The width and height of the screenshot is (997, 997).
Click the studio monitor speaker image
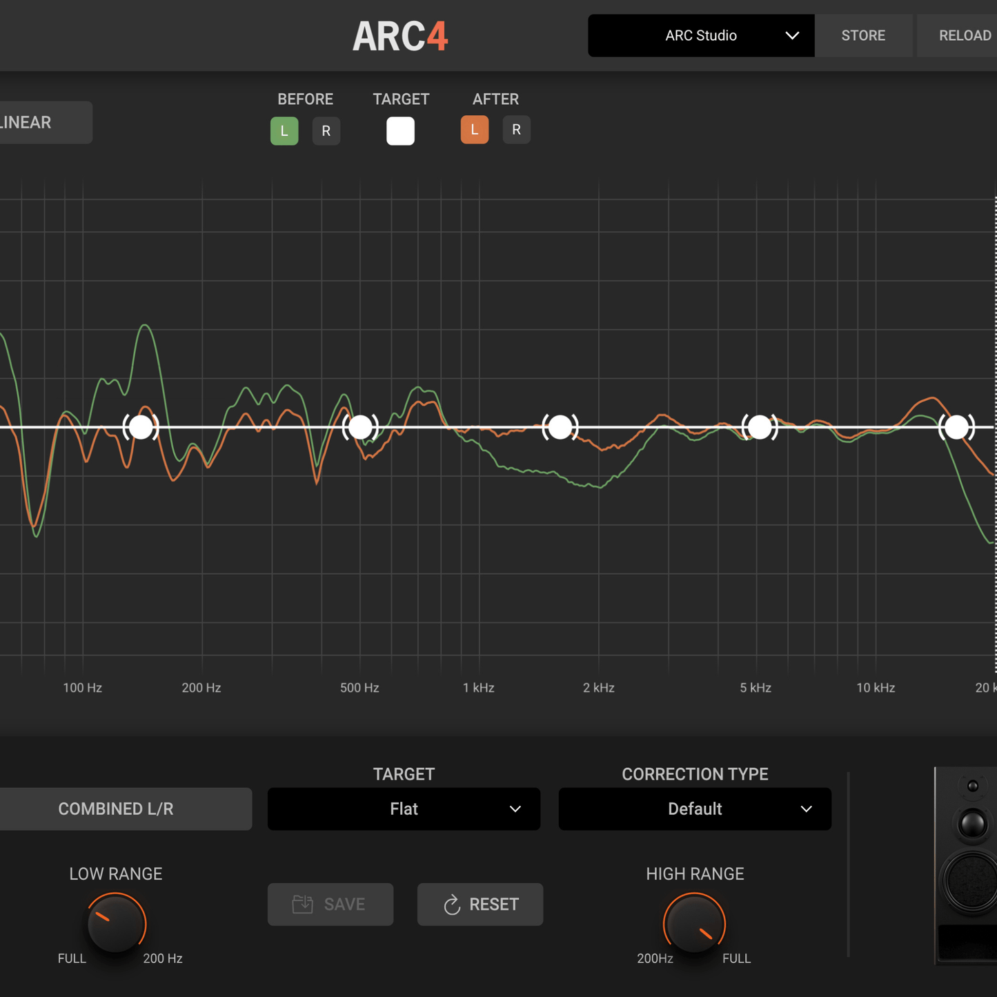pyautogui.click(x=966, y=866)
